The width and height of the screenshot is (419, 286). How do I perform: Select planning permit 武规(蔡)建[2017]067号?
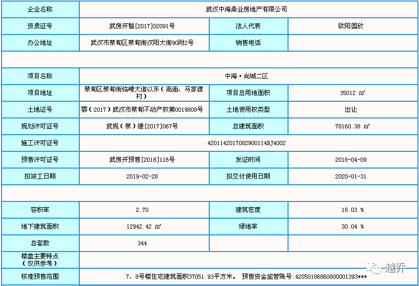(142, 126)
